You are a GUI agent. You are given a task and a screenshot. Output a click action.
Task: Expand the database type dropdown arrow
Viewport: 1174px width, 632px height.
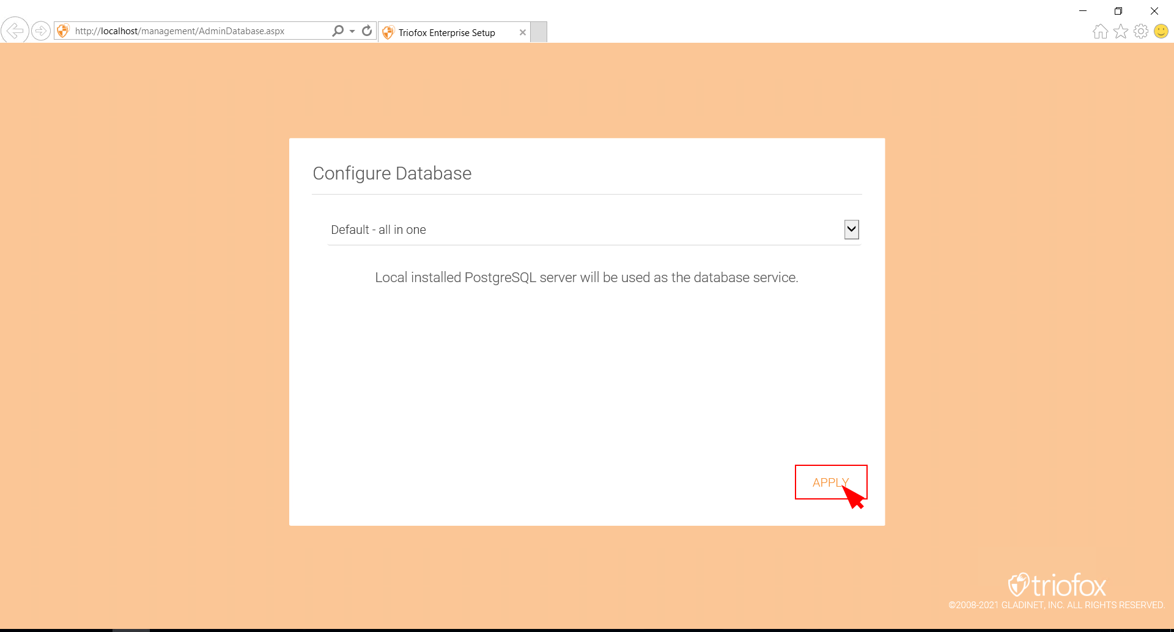pos(851,230)
